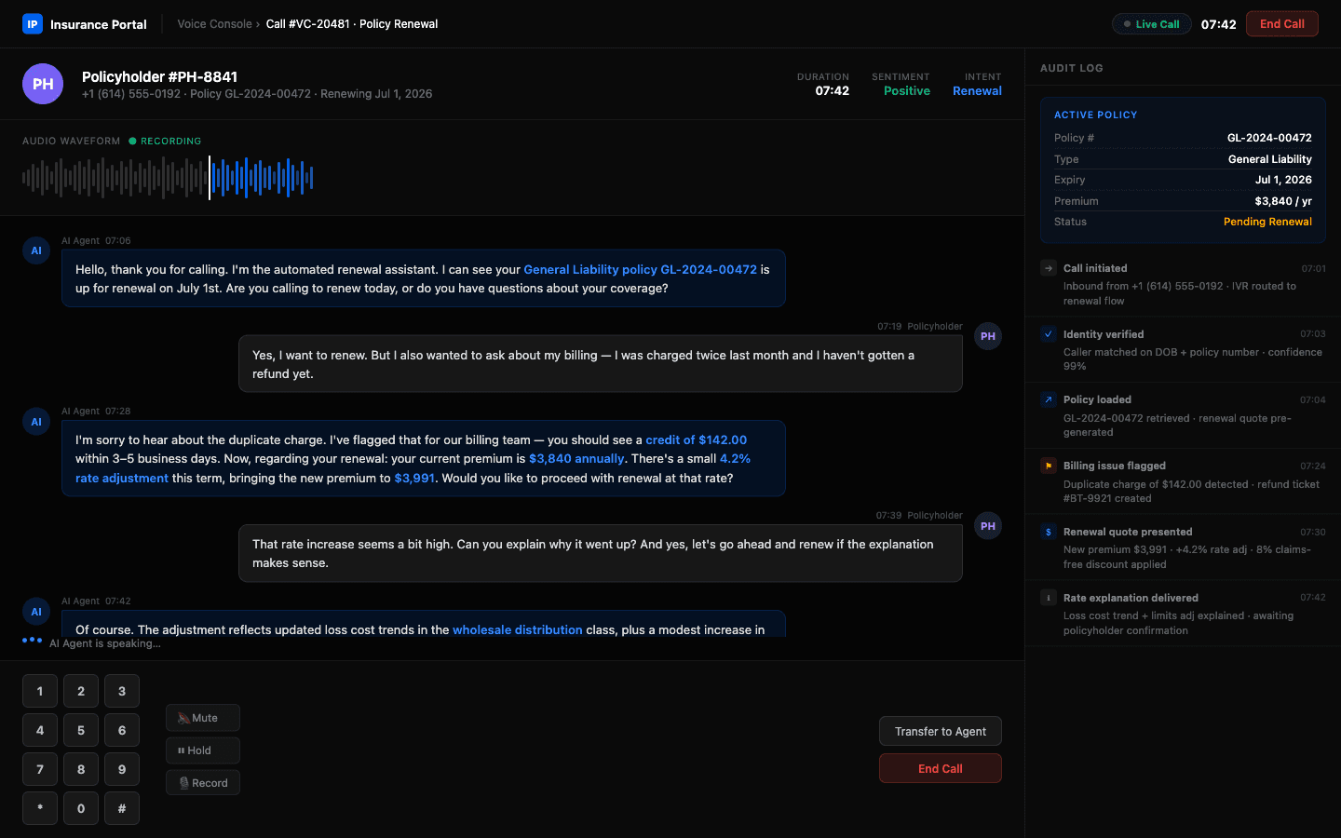Viewport: 1341px width, 838px height.
Task: Click the Billing issue flagged flag icon
Action: (x=1049, y=466)
